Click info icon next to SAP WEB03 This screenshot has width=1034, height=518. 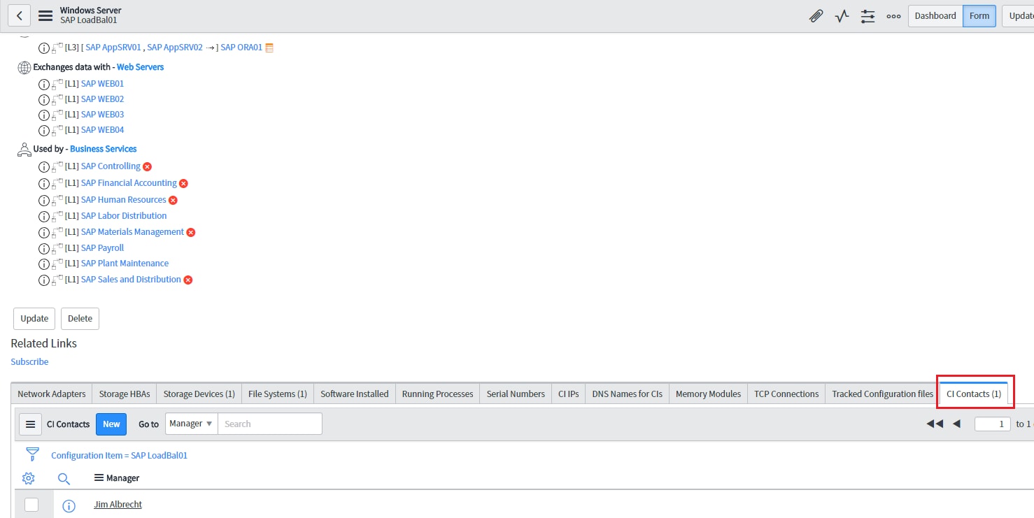[44, 115]
